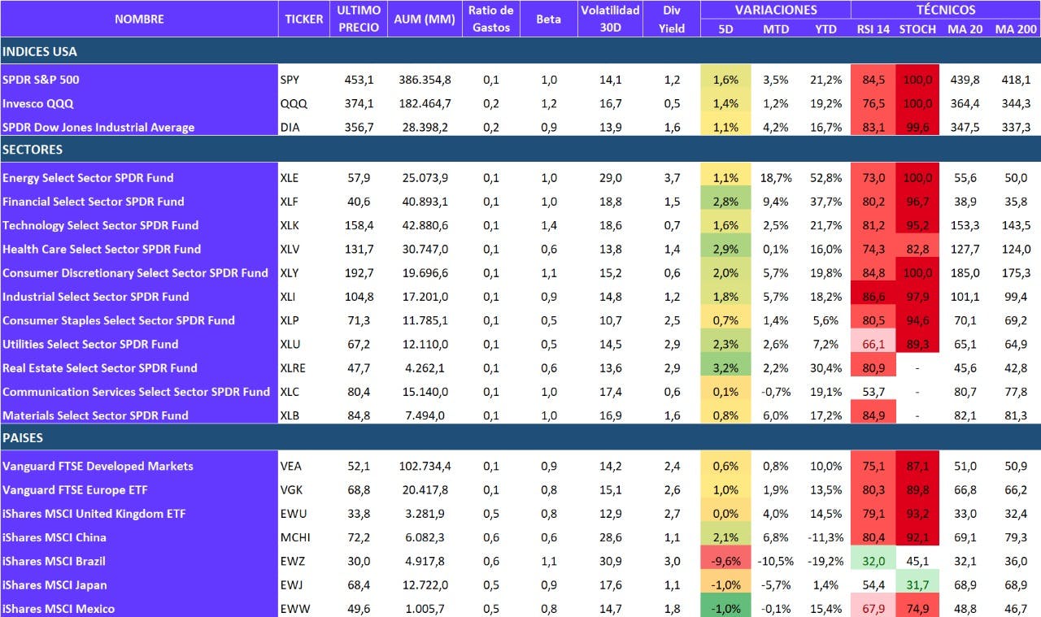
Task: Select Japan STOCH value 31,7
Action: pos(917,584)
